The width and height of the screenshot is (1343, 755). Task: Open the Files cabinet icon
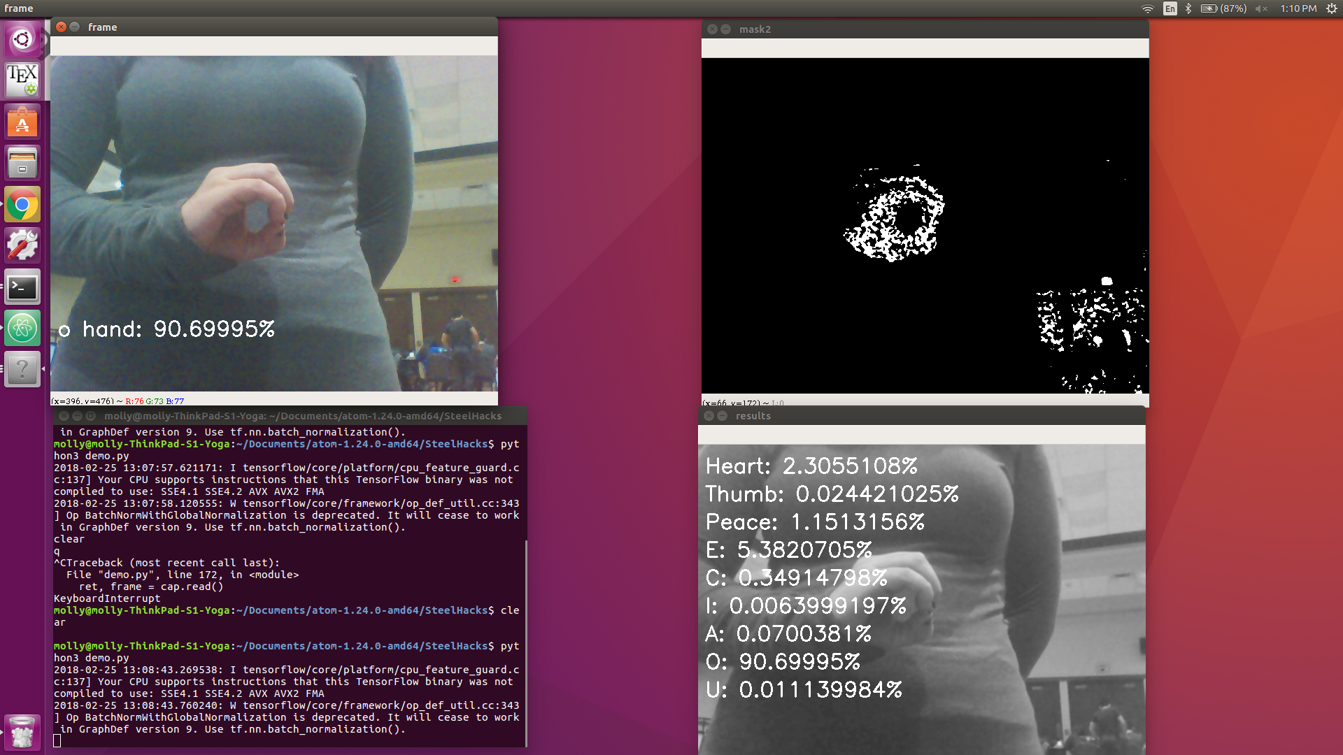[x=22, y=164]
